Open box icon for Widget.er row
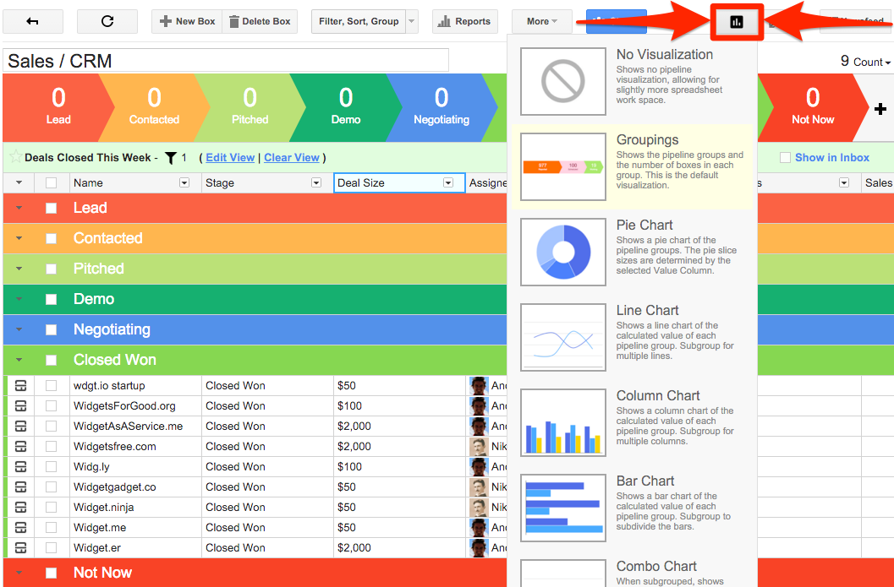 coord(20,547)
